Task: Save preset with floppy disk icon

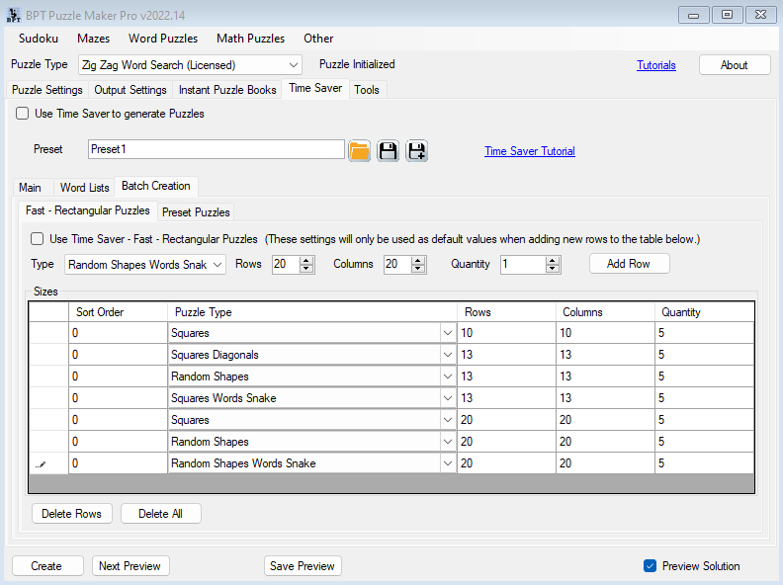Action: (388, 151)
